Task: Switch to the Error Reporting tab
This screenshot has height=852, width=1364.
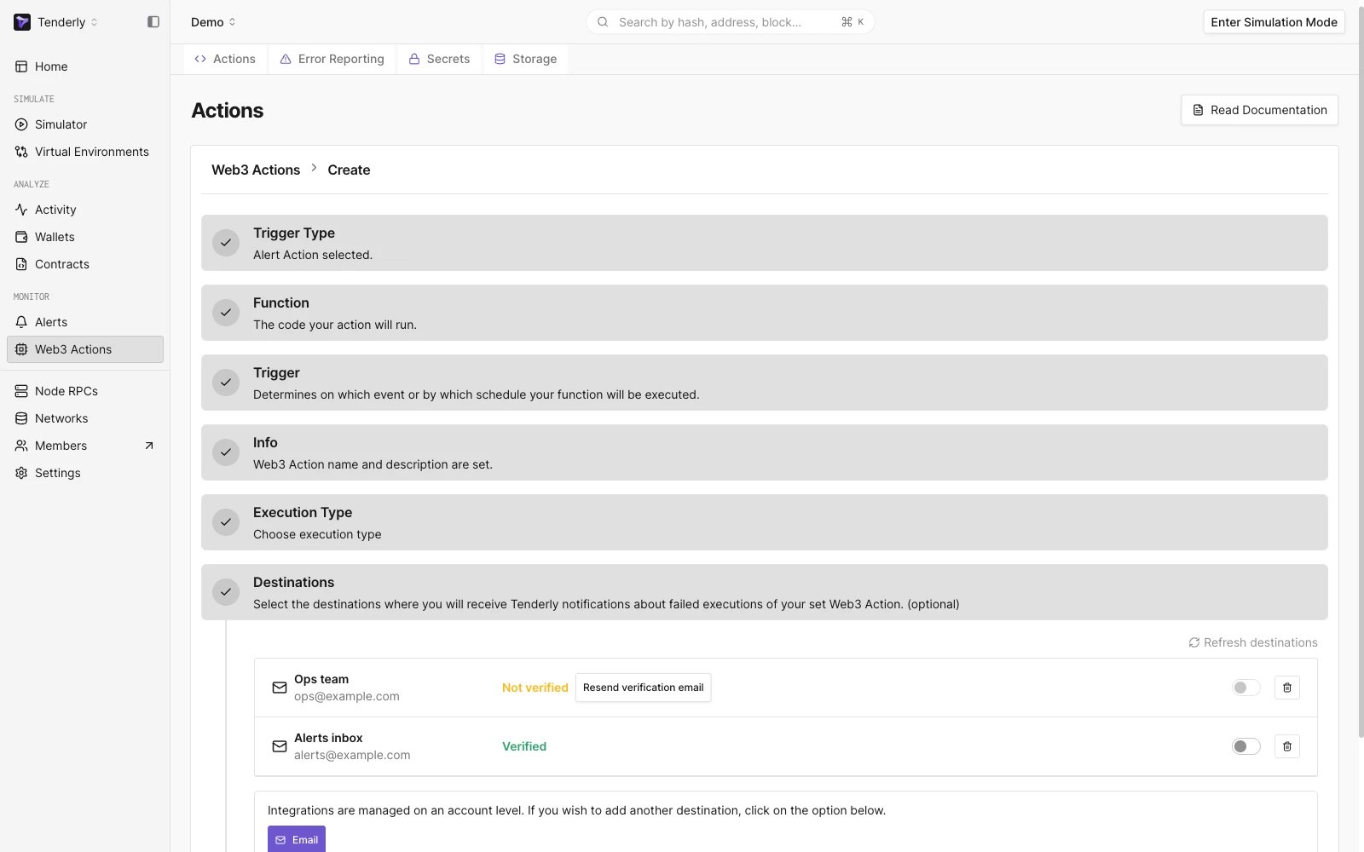Action: click(x=332, y=59)
